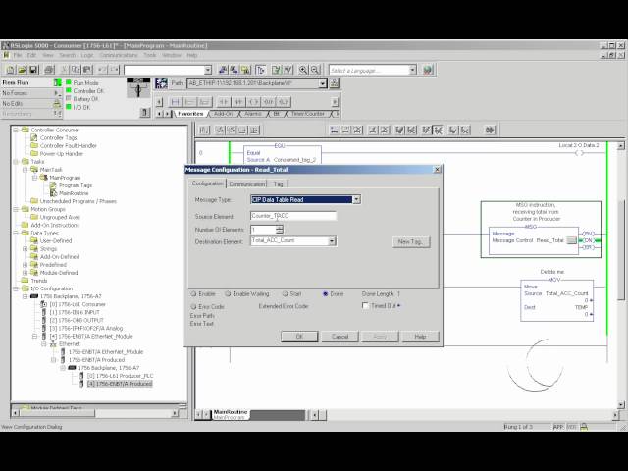Expand the Strings data type node
The width and height of the screenshot is (628, 471).
tap(26, 248)
